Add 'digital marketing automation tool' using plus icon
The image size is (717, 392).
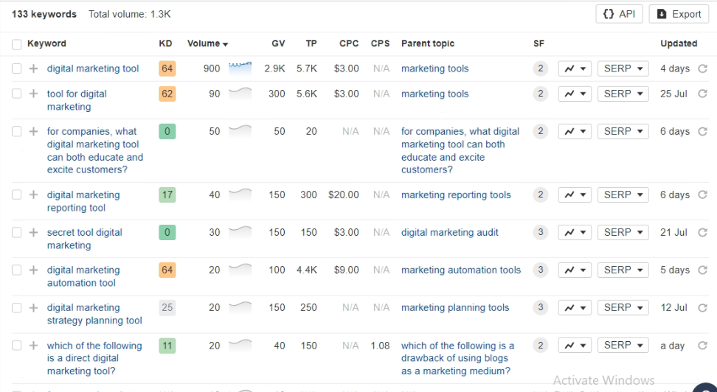33,270
